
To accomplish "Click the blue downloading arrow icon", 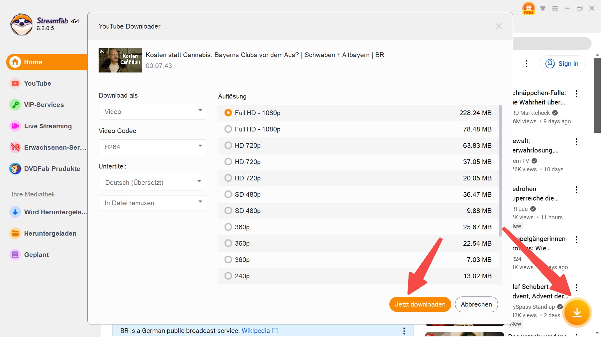I will pyautogui.click(x=15, y=212).
